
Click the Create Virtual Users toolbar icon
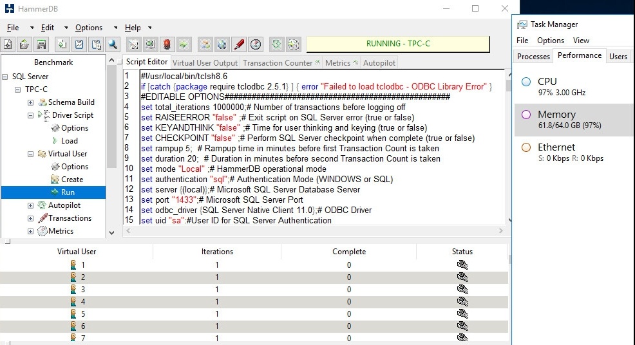[x=150, y=44]
